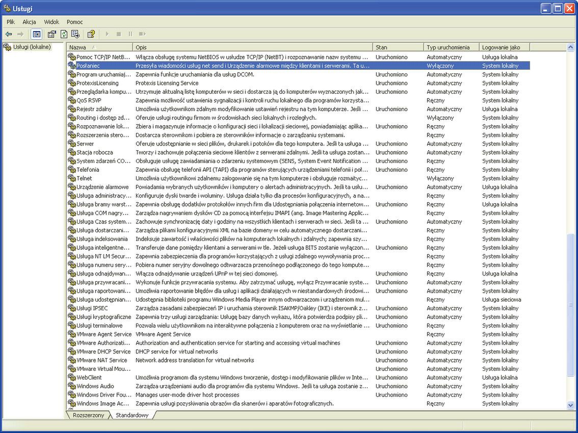This screenshot has height=433, width=578.
Task: Click the Export list toolbar icon
Action: (x=75, y=34)
